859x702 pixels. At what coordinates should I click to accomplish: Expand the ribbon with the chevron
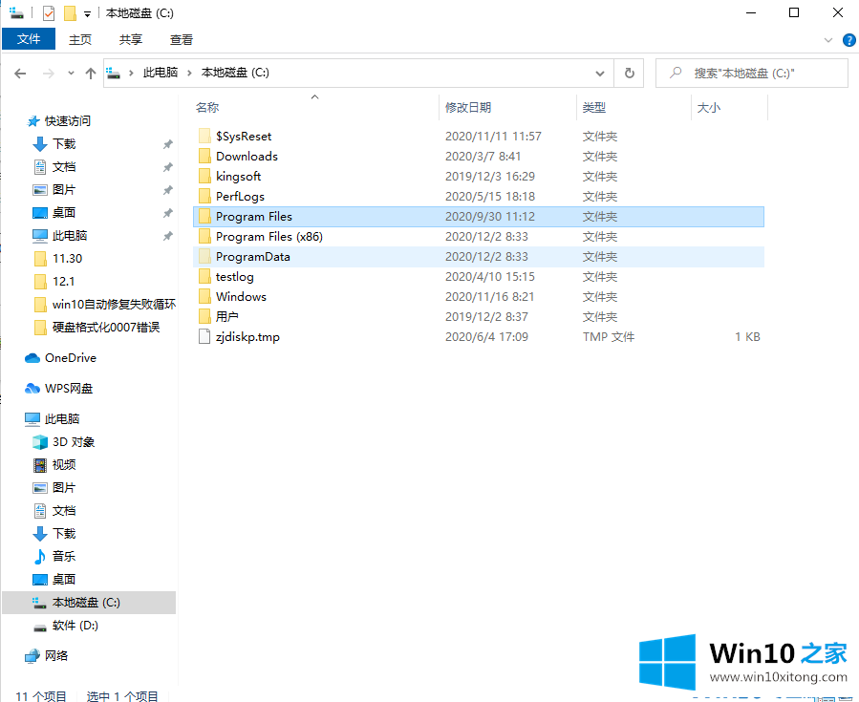(x=827, y=40)
